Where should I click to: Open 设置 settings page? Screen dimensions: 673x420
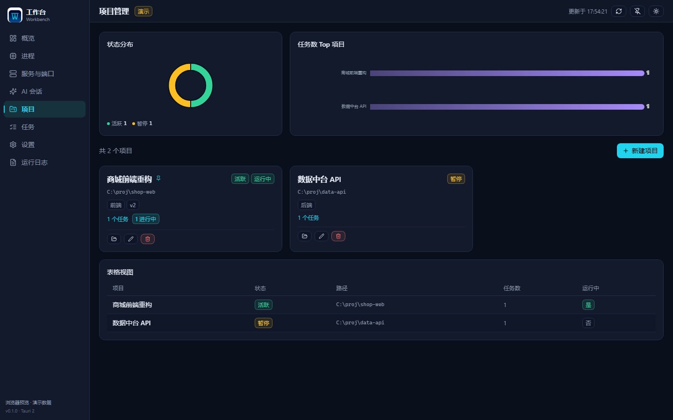click(x=44, y=145)
